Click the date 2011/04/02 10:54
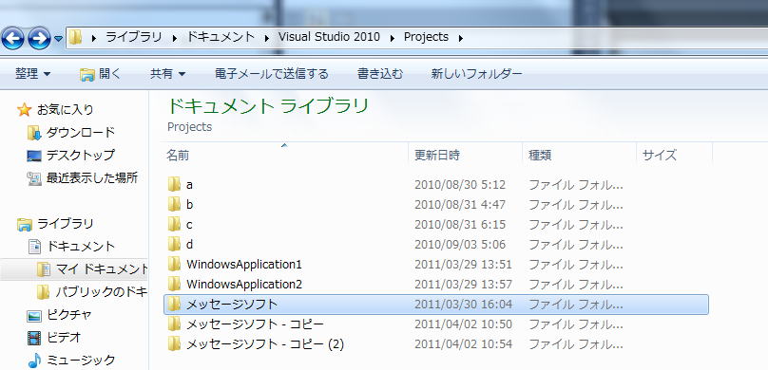 463,344
